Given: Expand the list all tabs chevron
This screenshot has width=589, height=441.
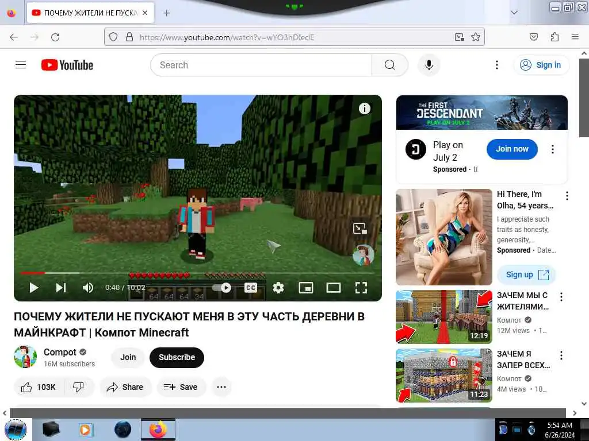Looking at the screenshot, I should click(x=514, y=13).
